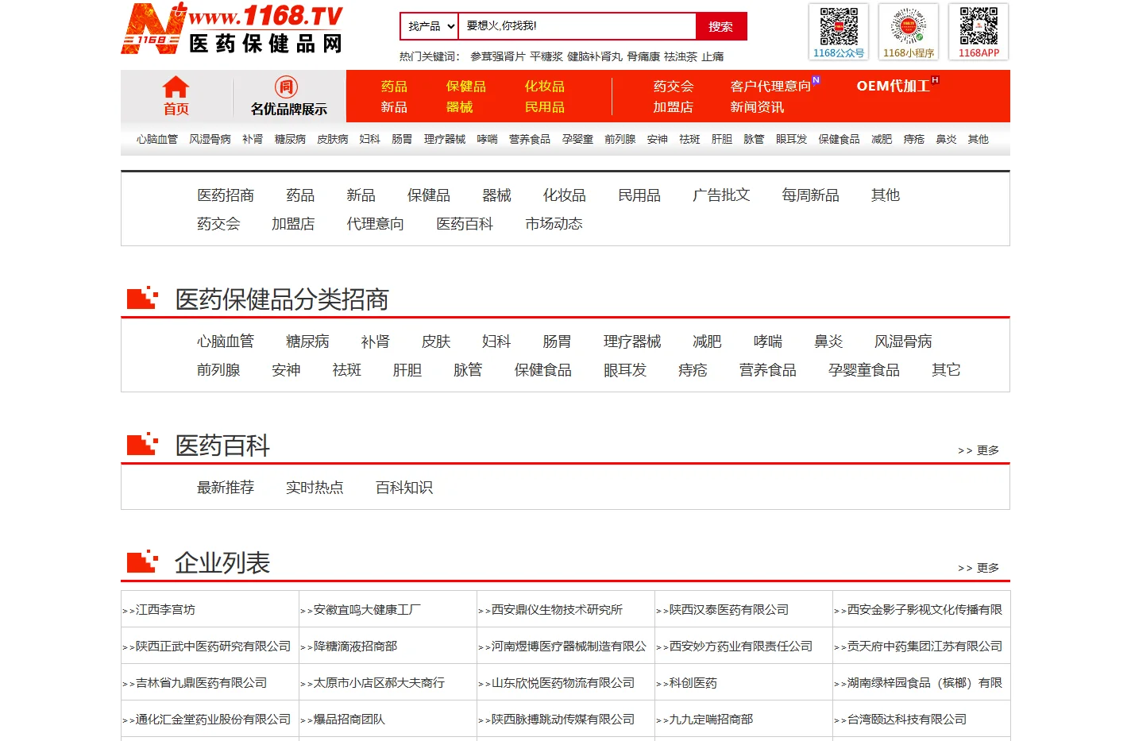Open the 1168小程序 QR code
Screen dimensions: 1131x741
click(x=909, y=32)
